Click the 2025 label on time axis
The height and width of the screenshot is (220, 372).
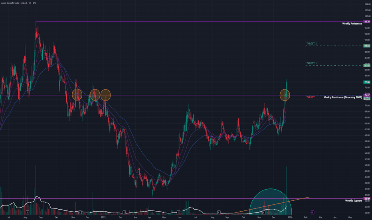[x=103, y=217]
